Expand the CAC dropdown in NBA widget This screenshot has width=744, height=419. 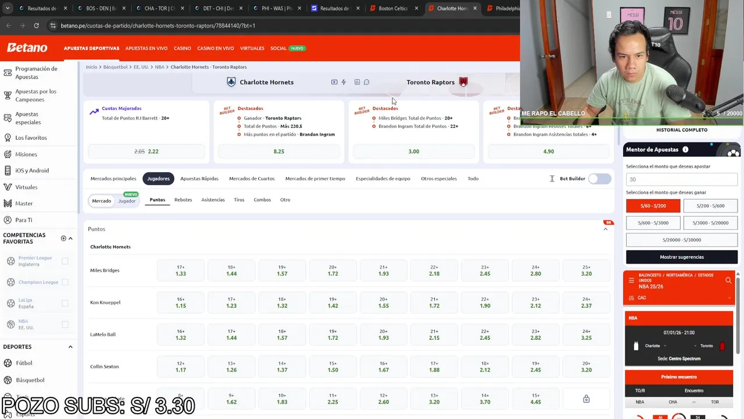(x=730, y=298)
